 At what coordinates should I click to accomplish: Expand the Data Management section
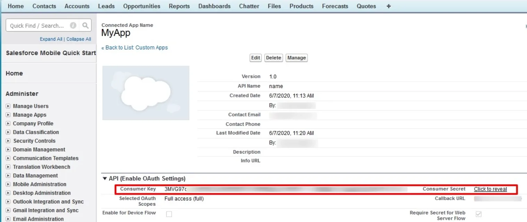(8, 175)
